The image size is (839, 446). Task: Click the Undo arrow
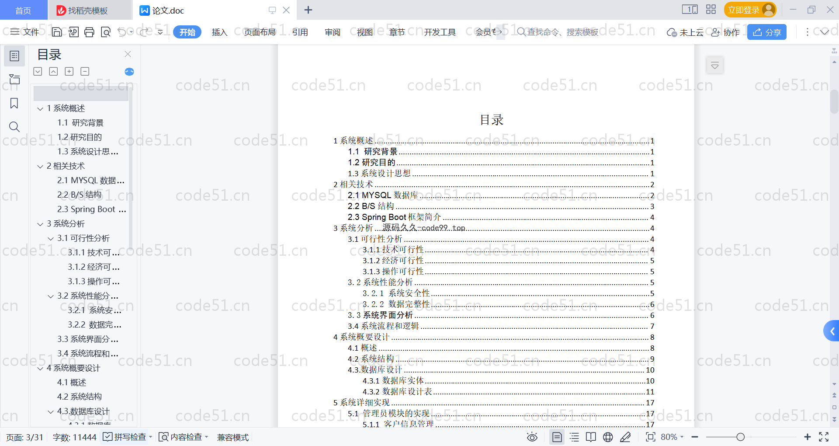(x=122, y=32)
